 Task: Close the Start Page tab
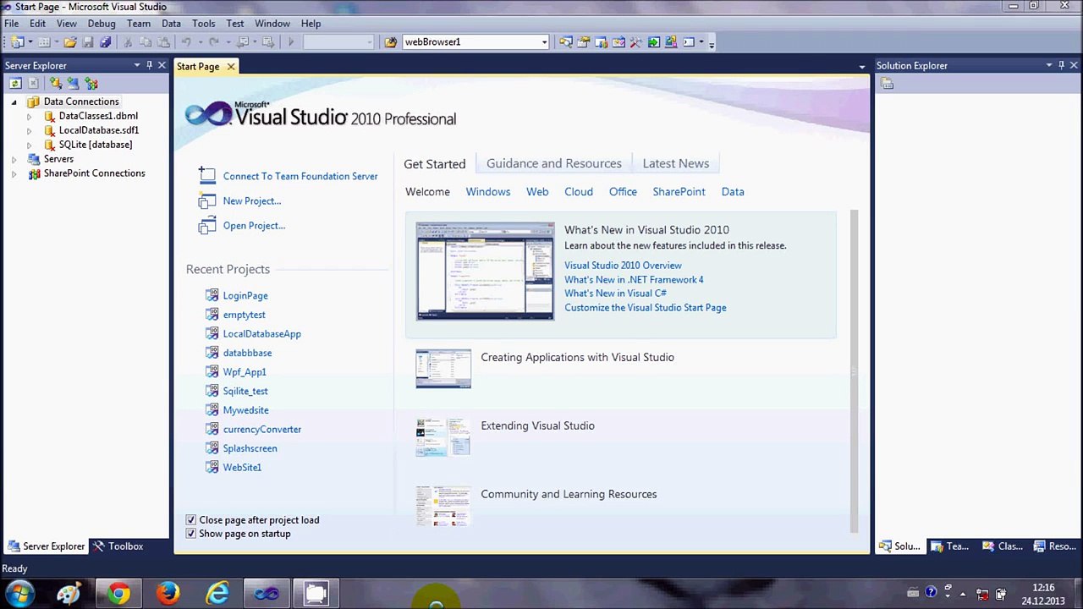tap(230, 66)
